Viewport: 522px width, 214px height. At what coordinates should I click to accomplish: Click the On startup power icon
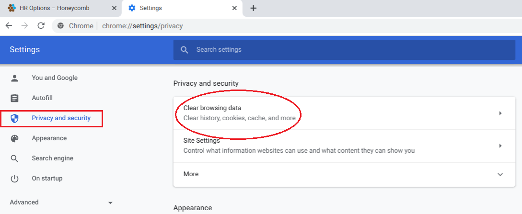[x=14, y=179]
